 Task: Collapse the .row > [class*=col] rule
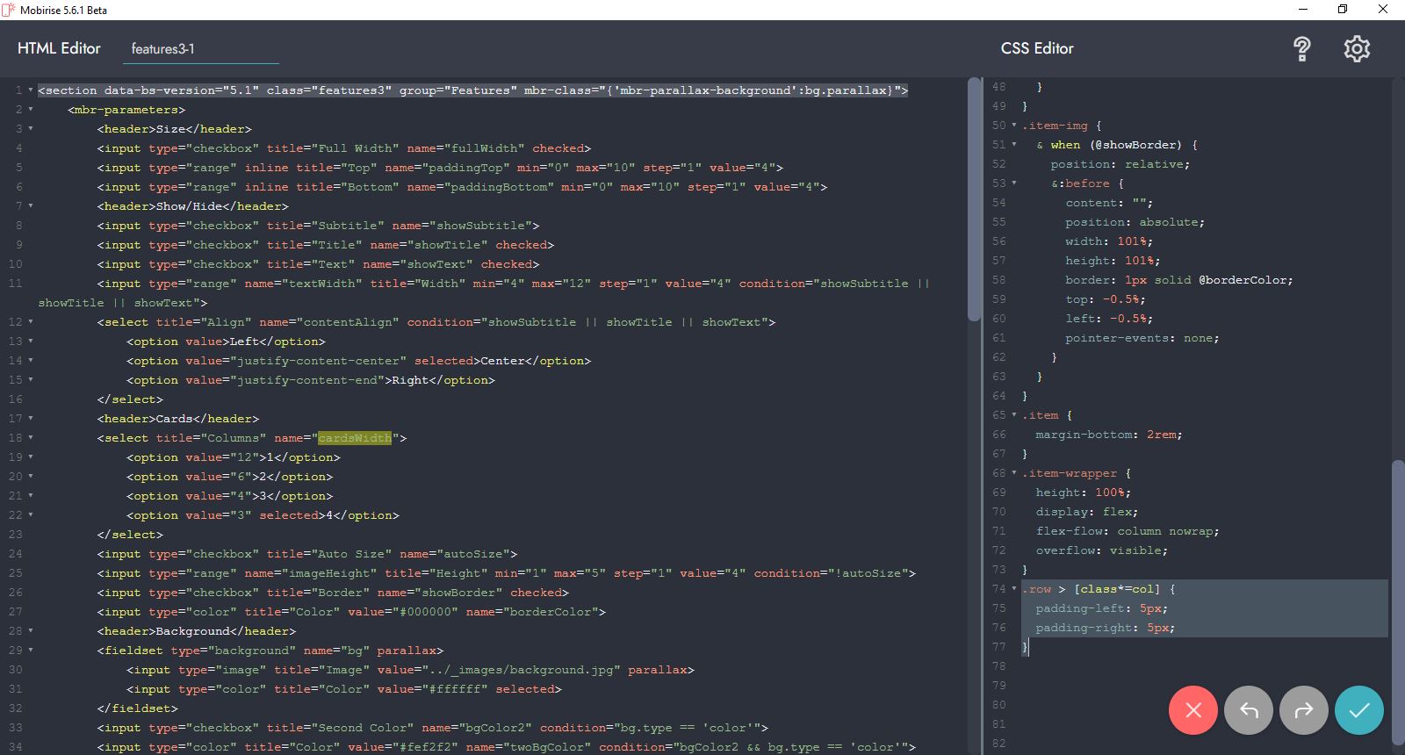pos(1014,589)
